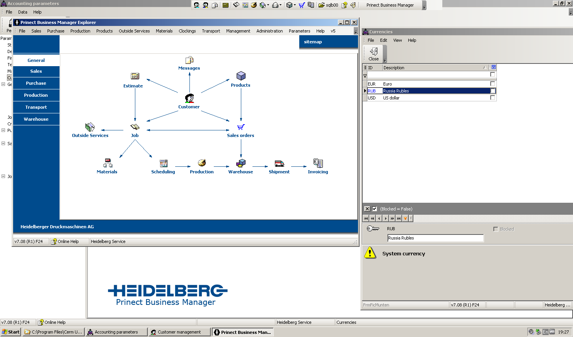Toggle the EUR row Blocked checkbox
The height and width of the screenshot is (337, 573).
(493, 84)
